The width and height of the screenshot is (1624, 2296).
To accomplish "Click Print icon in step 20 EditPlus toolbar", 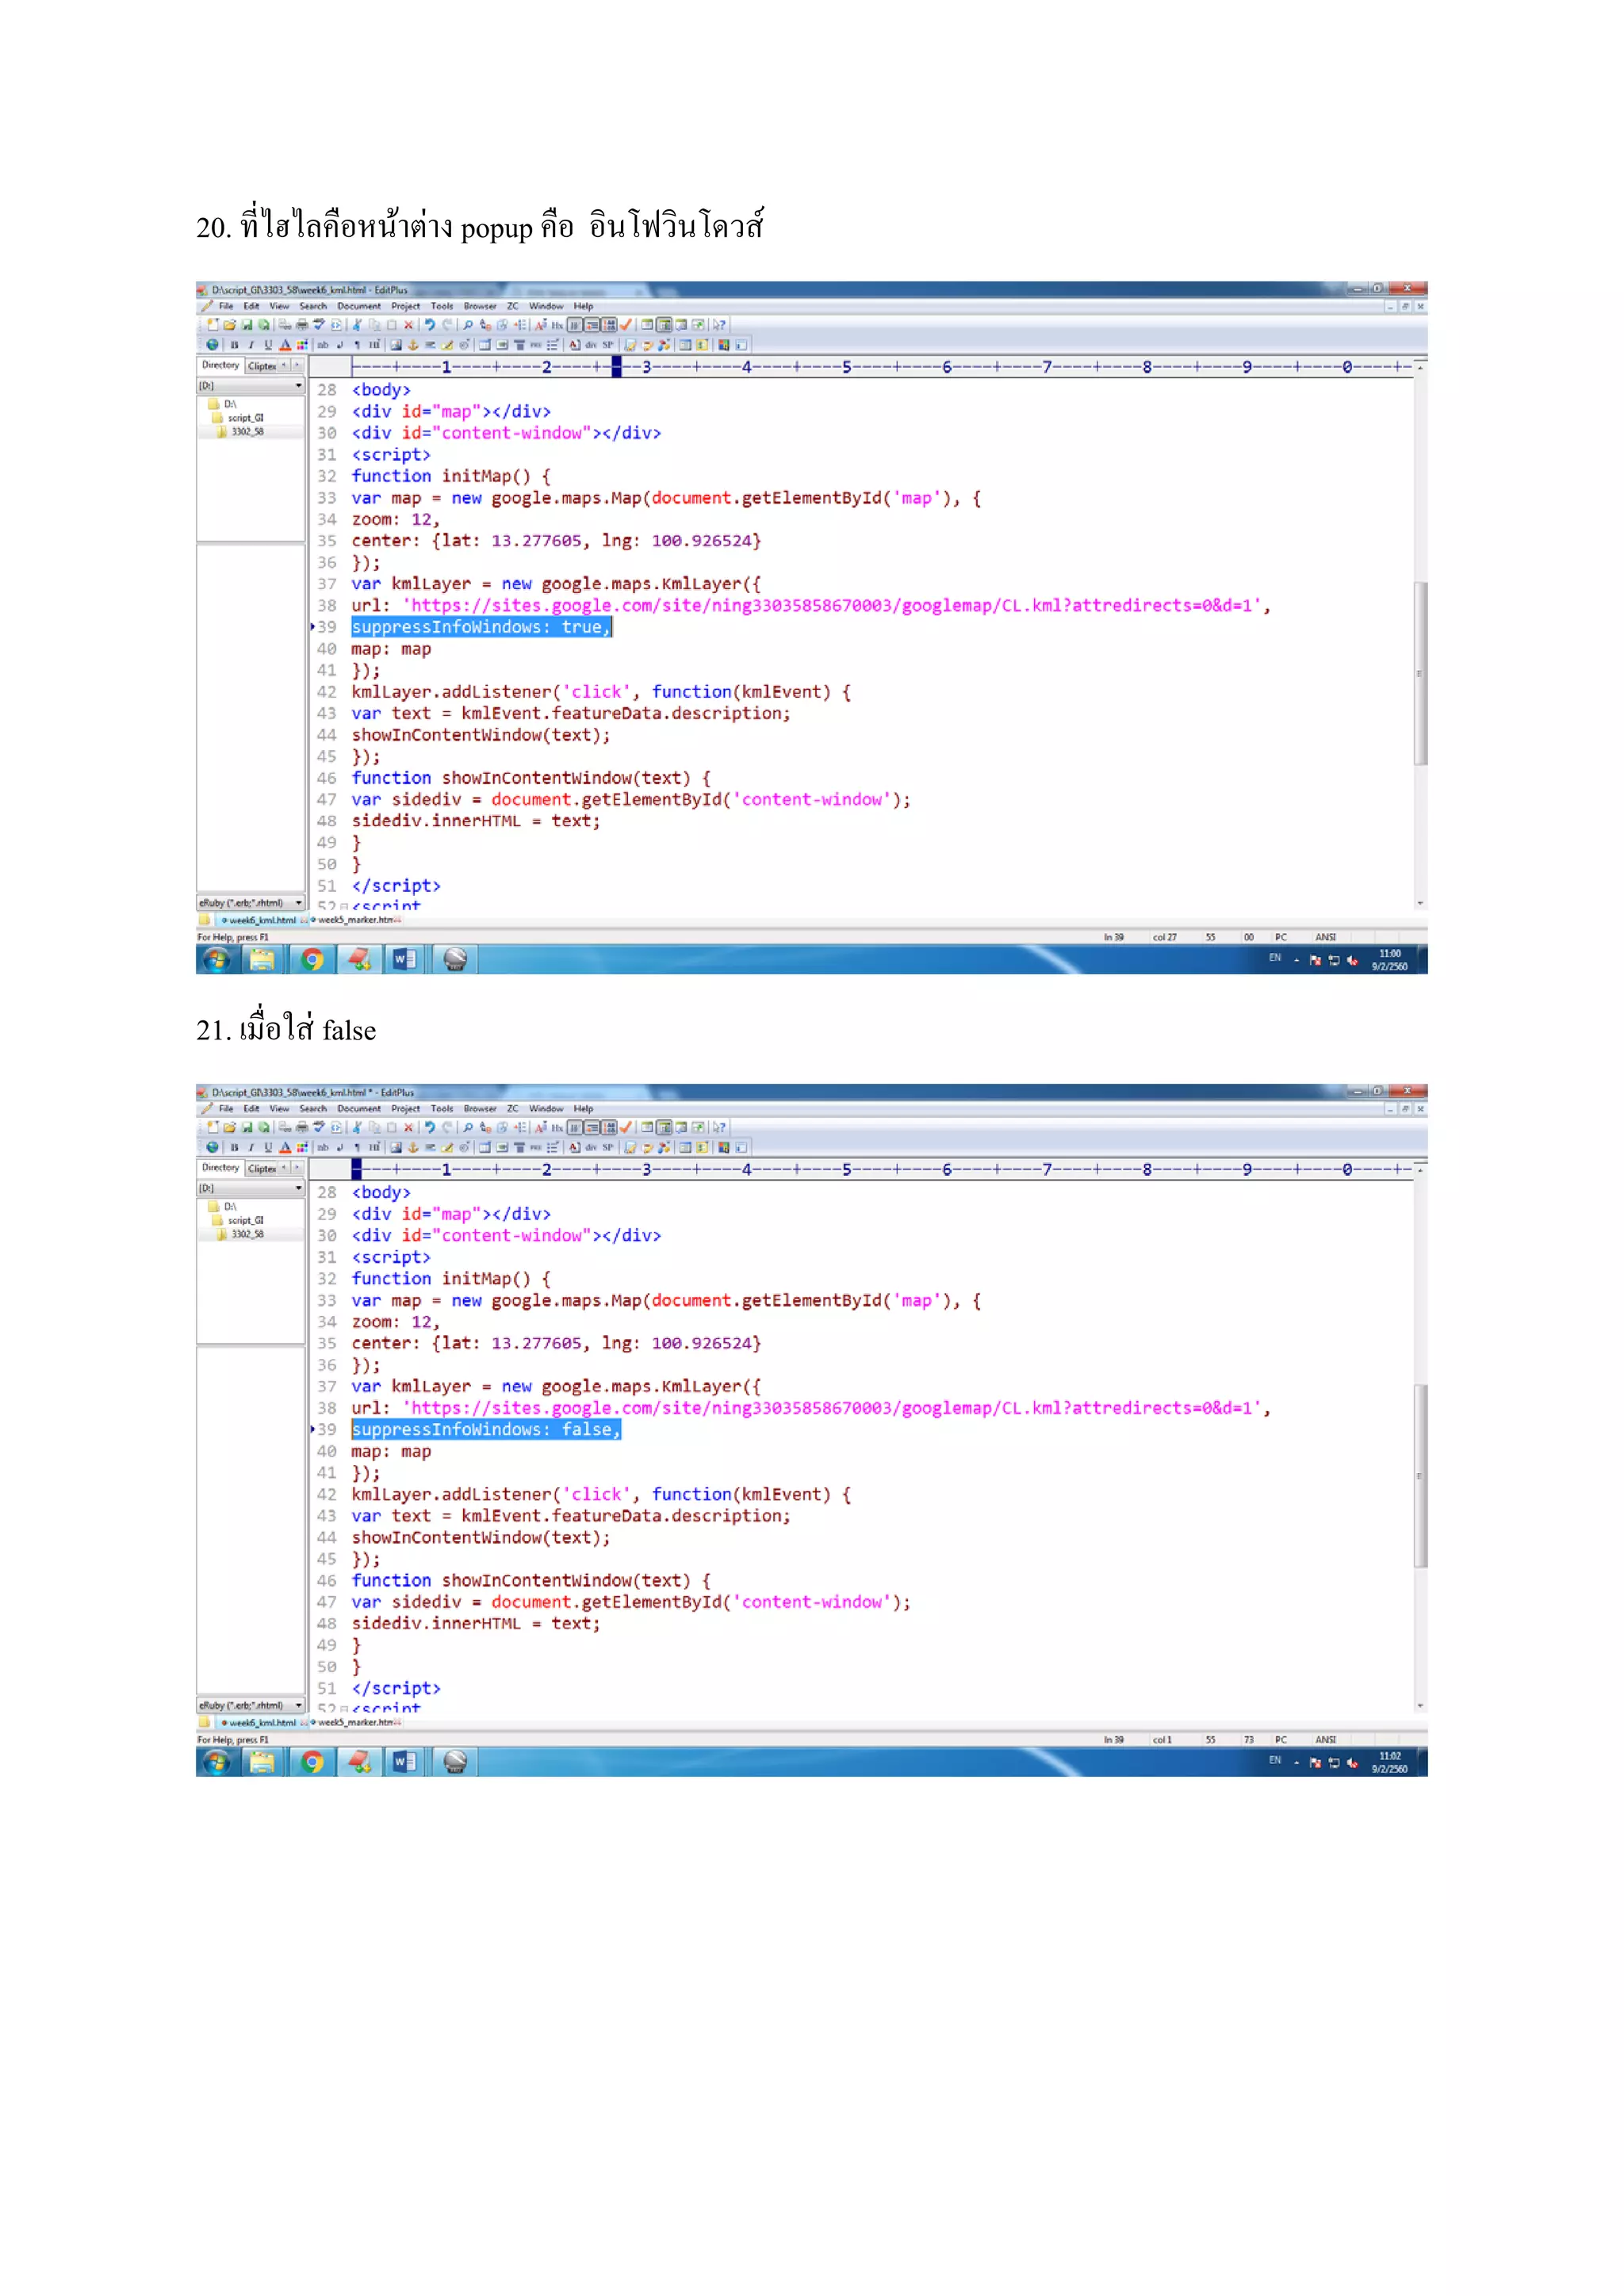I will coord(302,325).
